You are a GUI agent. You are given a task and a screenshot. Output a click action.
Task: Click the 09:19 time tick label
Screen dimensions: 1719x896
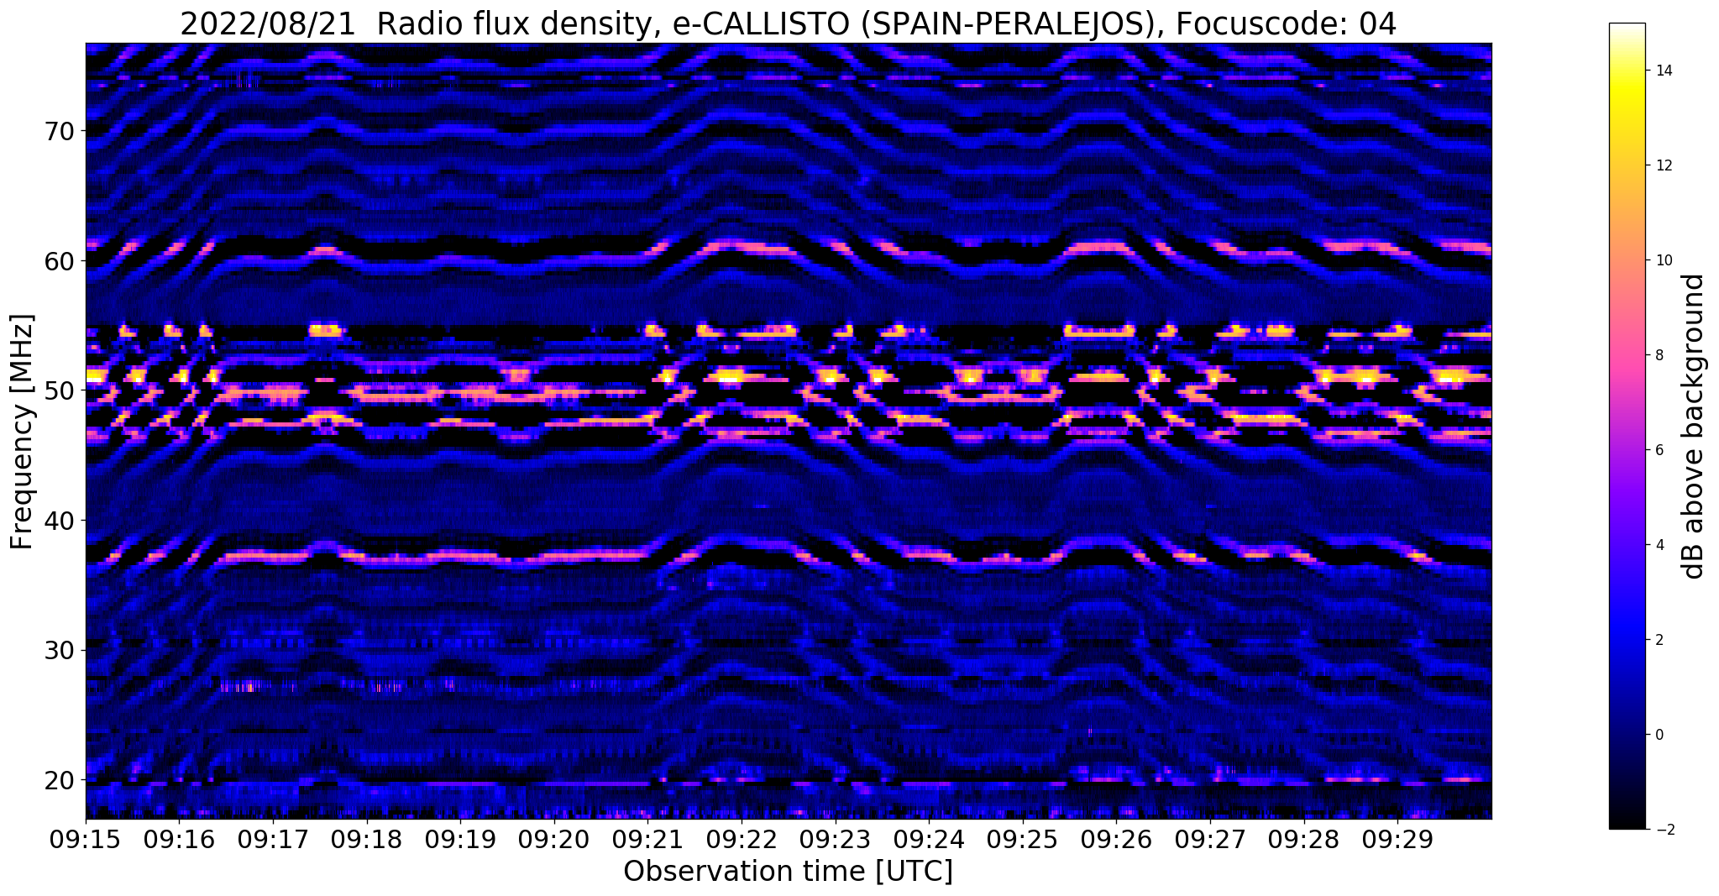click(460, 839)
